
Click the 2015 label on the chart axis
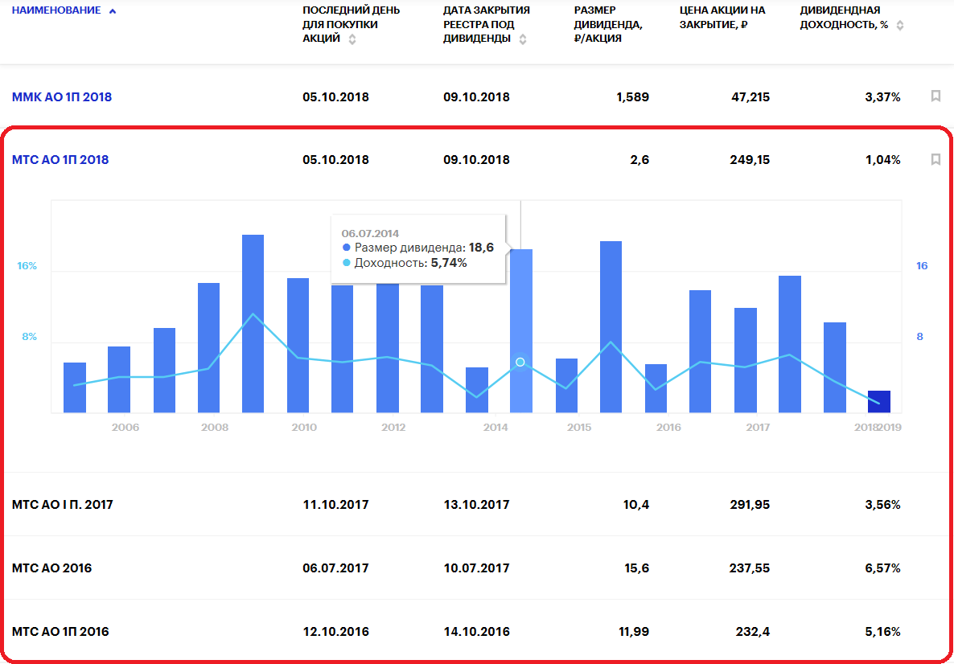(579, 428)
